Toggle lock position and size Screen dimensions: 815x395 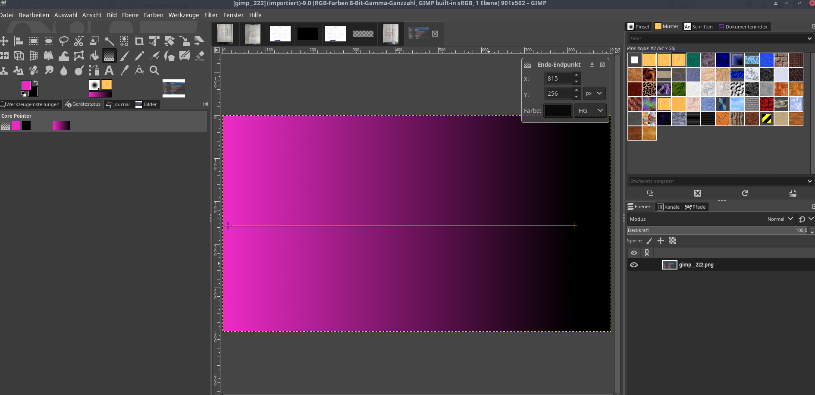coord(661,241)
